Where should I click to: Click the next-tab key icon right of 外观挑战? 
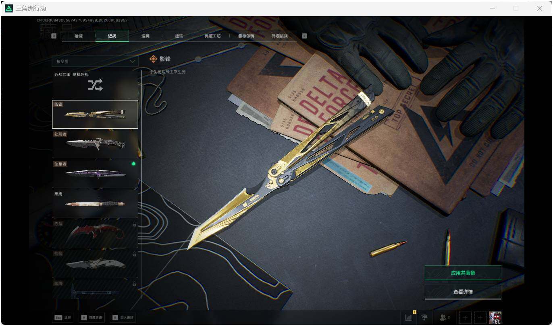[304, 36]
